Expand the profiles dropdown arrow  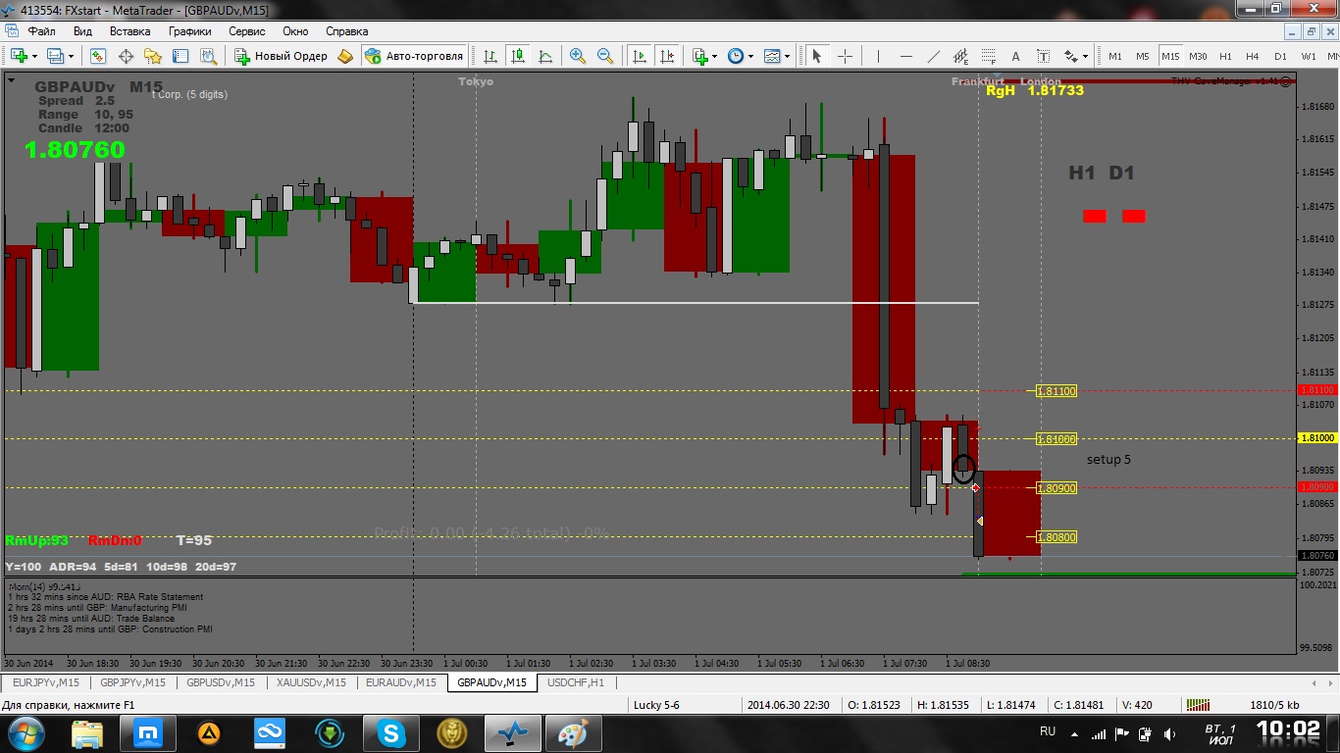pyautogui.click(x=71, y=56)
